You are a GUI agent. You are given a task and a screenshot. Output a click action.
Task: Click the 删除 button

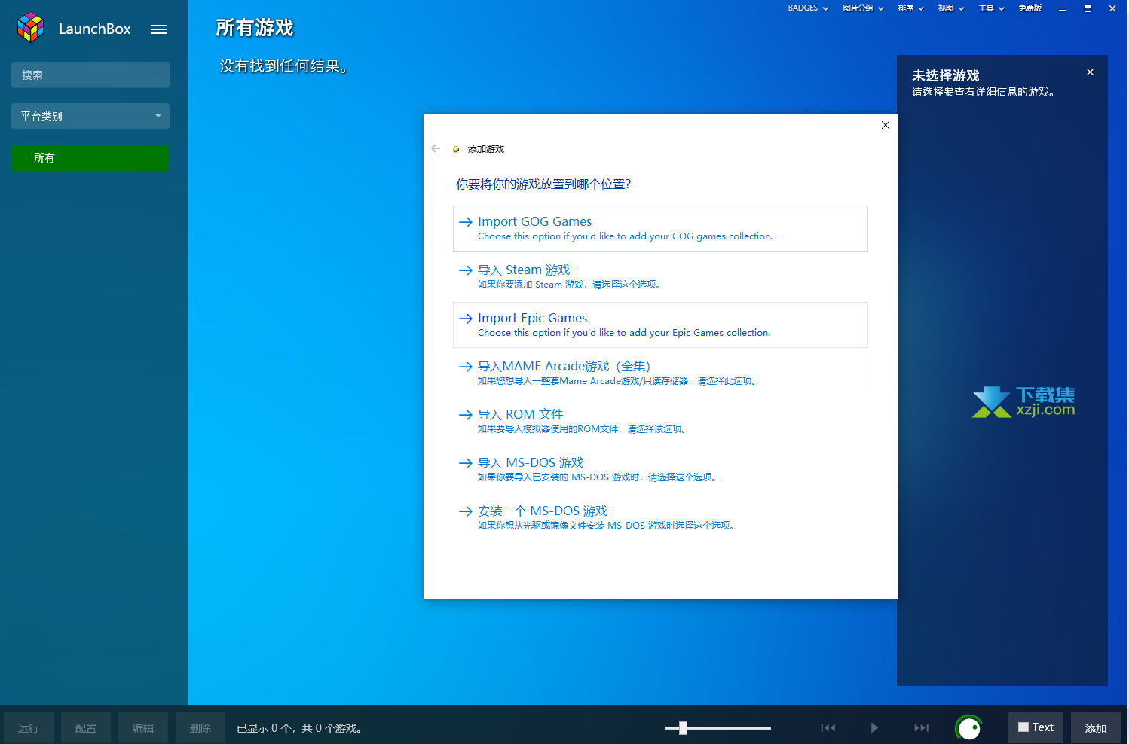[x=200, y=727]
